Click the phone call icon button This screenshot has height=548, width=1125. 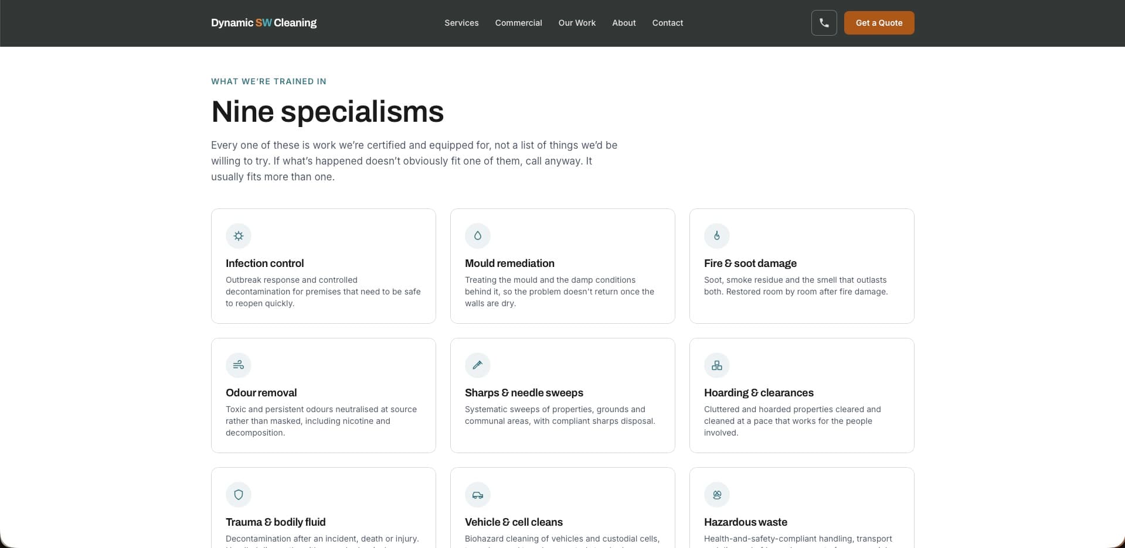click(x=824, y=23)
